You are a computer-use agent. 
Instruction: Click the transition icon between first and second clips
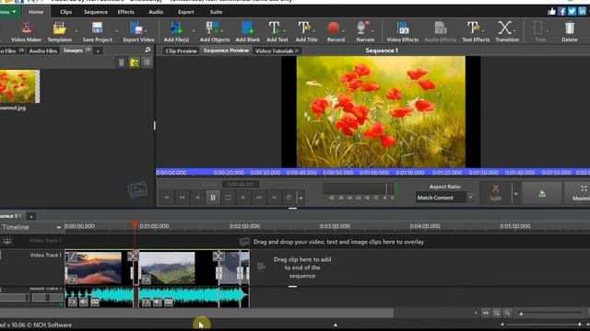[133, 257]
